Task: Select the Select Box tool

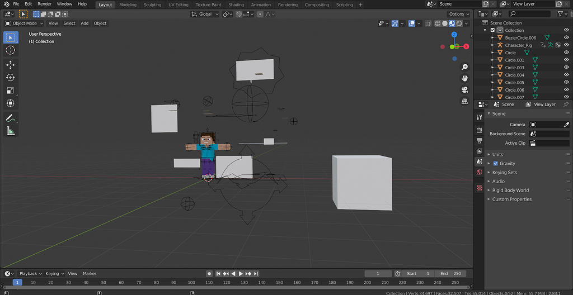Action: (11, 37)
